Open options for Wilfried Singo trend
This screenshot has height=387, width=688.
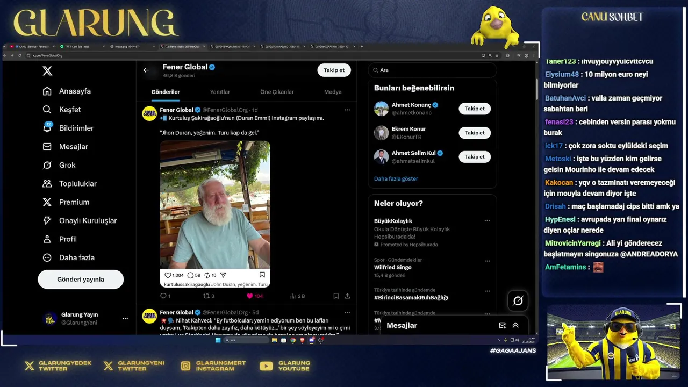click(487, 261)
